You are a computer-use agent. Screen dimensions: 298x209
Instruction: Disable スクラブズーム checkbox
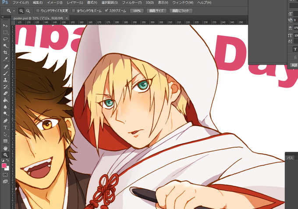point(106,11)
